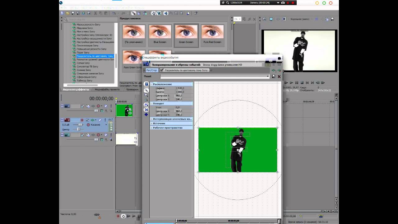Pause playback in the preview transport
The height and width of the screenshot is (224, 398).
click(x=297, y=83)
